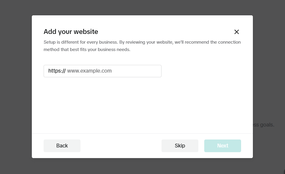Viewport: 285px width, 174px height.
Task: Dismiss the dialog using the X icon
Action: click(x=236, y=32)
